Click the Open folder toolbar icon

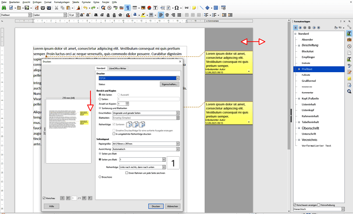(19, 8)
